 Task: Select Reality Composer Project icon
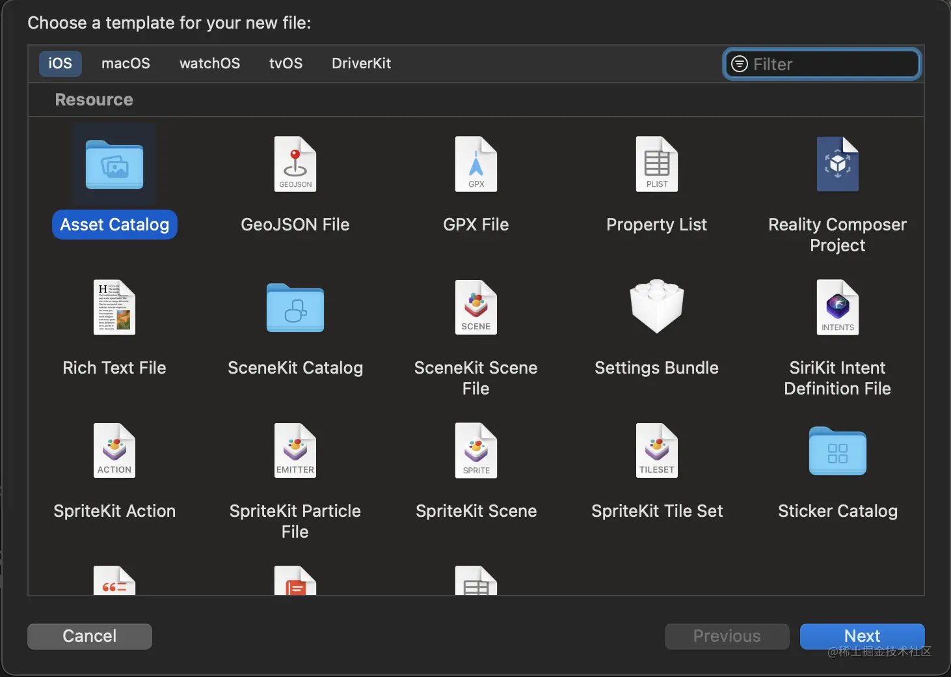(x=838, y=165)
